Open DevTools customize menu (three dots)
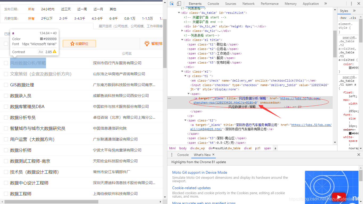The height and width of the screenshot is (204, 363). point(352,4)
